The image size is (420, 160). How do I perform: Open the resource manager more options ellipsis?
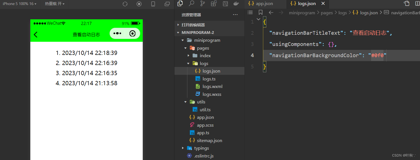235,15
